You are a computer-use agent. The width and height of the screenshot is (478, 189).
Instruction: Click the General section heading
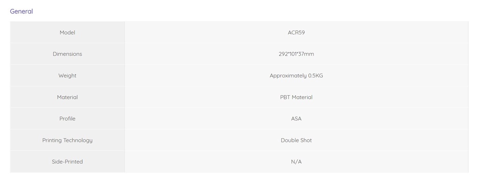[x=21, y=11]
